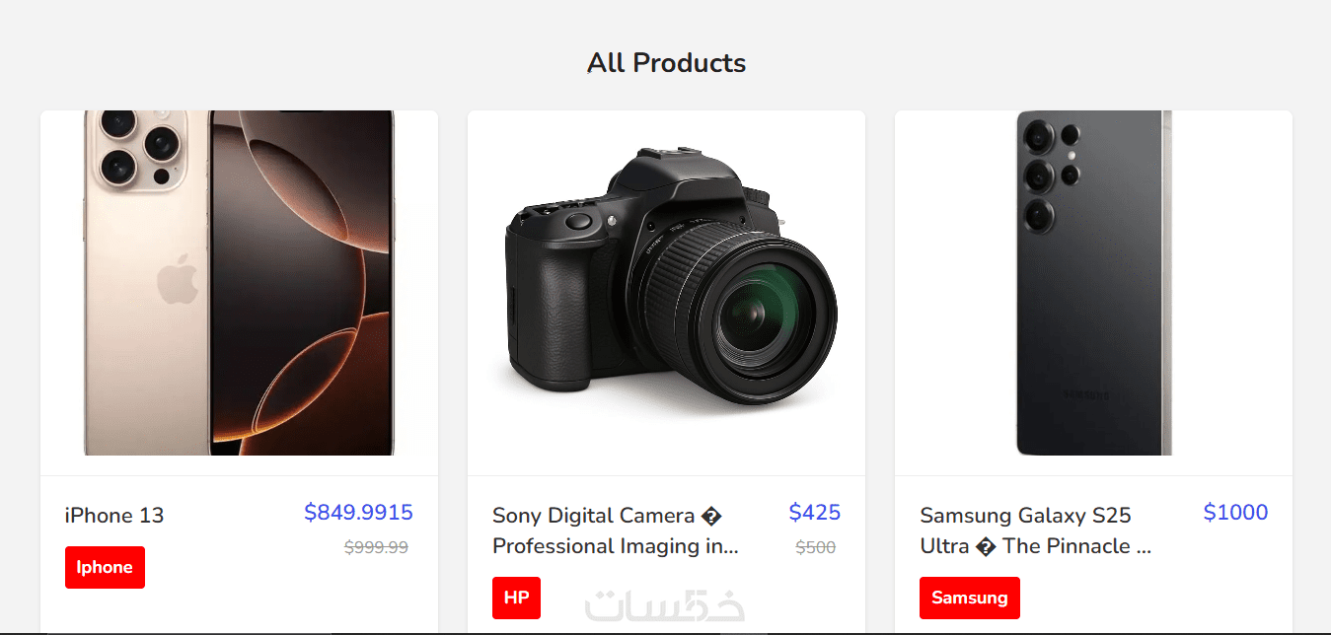Click the gray Arabic watermark logo
The image size is (1331, 635).
(665, 606)
